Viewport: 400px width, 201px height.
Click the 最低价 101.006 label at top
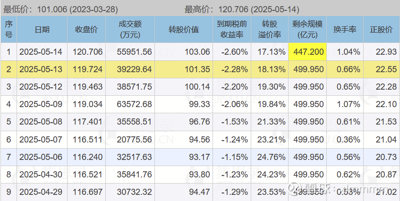click(x=60, y=9)
